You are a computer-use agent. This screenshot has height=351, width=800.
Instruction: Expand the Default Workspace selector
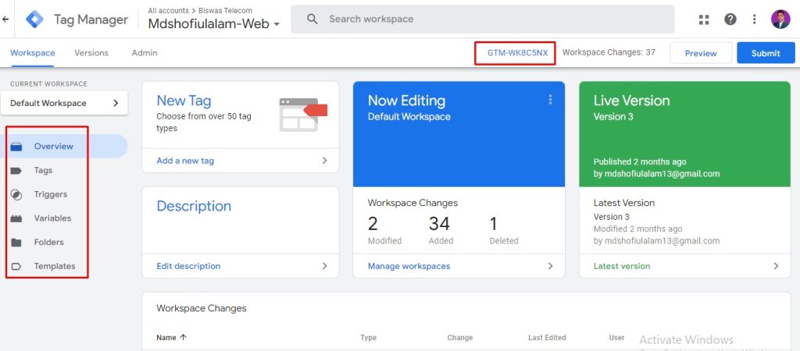coord(63,103)
